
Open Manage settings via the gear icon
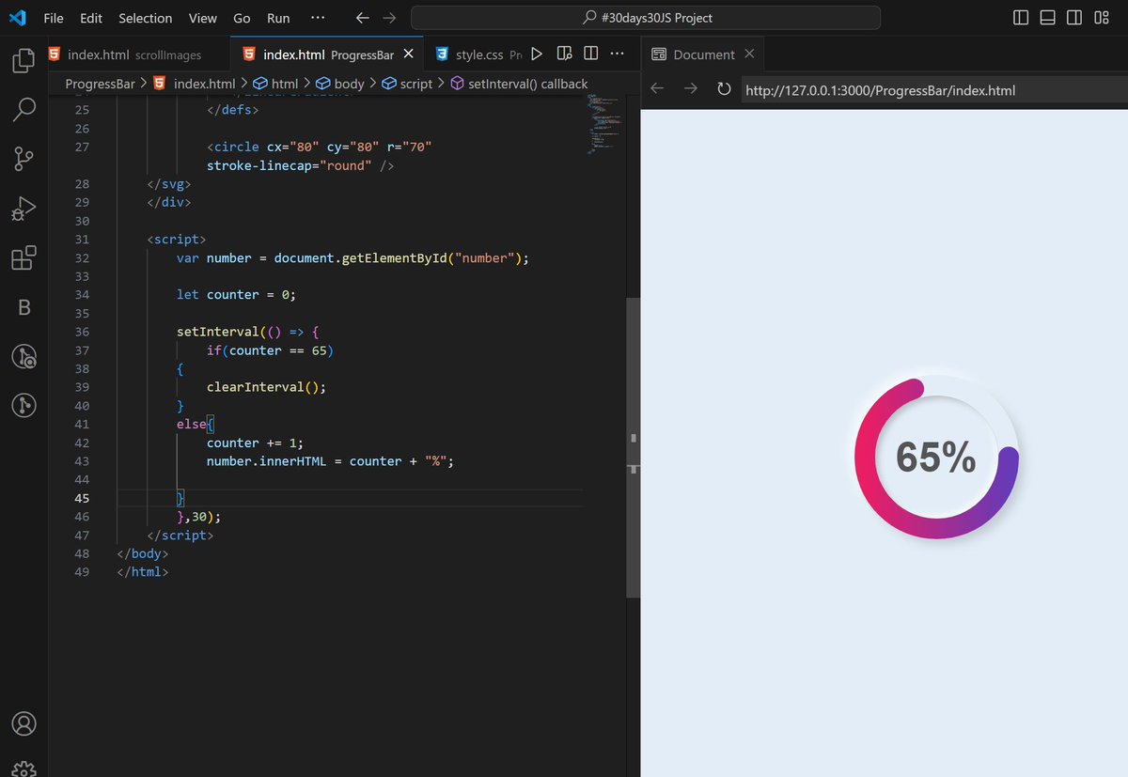pyautogui.click(x=23, y=768)
